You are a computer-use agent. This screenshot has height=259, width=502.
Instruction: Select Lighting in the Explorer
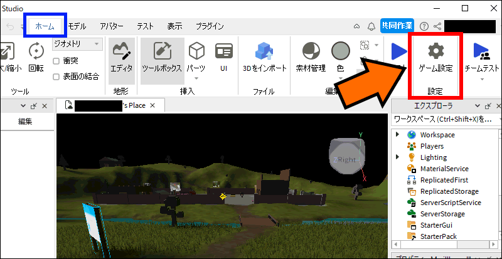(434, 157)
